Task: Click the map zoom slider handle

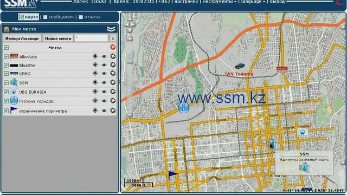Action: 130,61
